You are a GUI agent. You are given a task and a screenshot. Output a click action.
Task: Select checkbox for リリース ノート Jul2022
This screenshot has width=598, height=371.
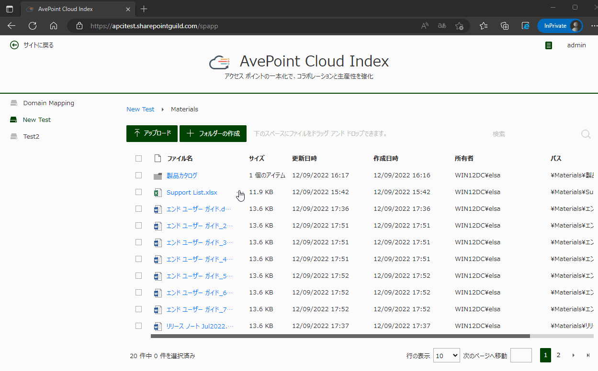[x=139, y=326]
